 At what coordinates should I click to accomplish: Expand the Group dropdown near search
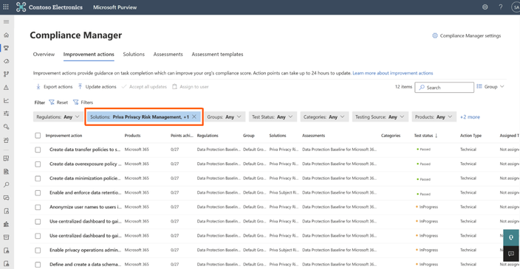point(490,87)
